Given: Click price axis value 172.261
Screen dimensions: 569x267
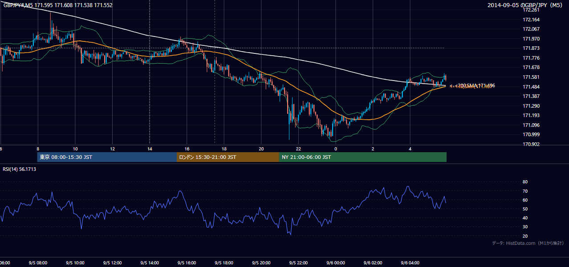Looking at the screenshot, I should click(x=531, y=10).
